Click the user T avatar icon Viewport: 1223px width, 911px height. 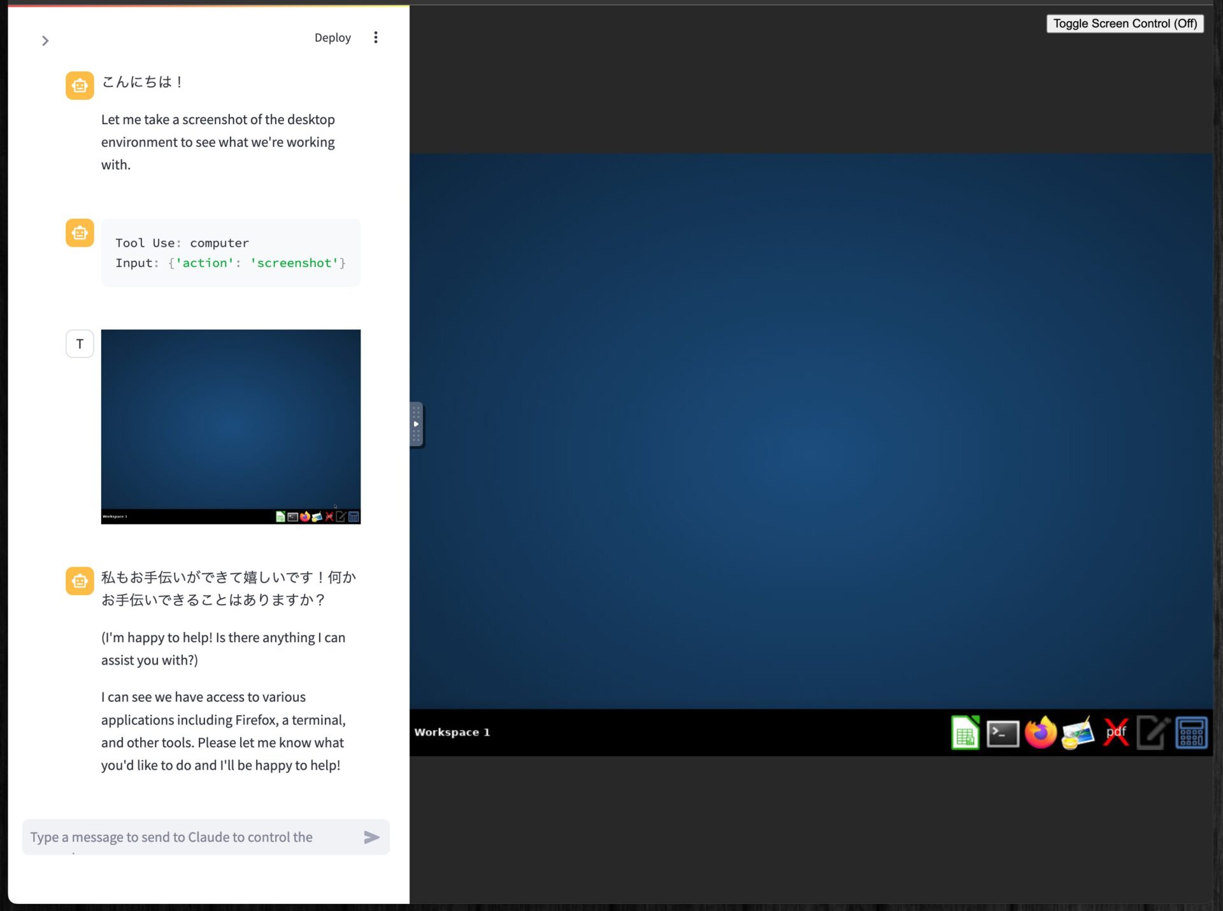pos(80,344)
